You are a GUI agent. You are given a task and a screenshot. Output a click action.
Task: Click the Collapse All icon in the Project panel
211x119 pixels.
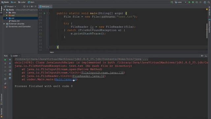pyautogui.click(x=28, y=7)
